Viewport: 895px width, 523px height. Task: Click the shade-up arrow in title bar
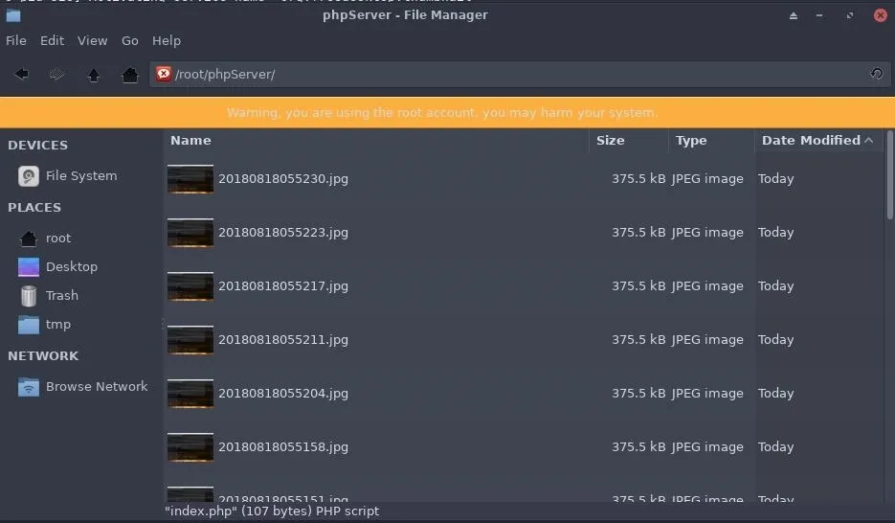pyautogui.click(x=794, y=16)
